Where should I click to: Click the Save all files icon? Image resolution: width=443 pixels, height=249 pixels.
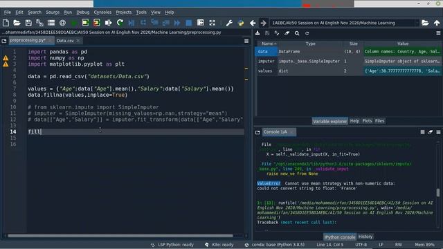pos(39,23)
